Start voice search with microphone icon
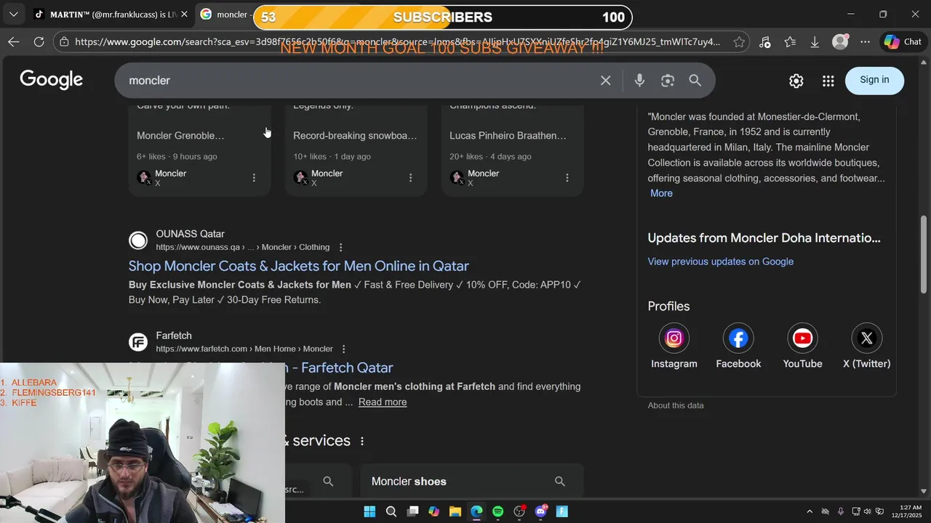The width and height of the screenshot is (931, 523). [639, 81]
